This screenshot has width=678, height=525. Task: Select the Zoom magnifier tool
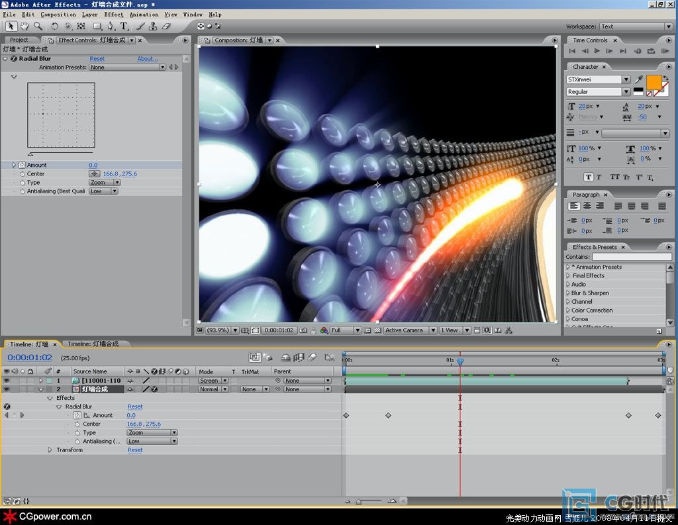38,26
